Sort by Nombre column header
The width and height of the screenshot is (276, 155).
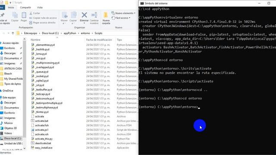pos(35,40)
